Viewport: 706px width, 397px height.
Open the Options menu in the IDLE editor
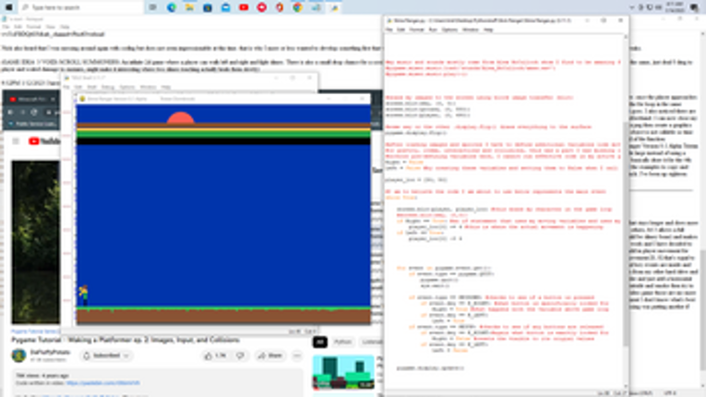pos(448,30)
